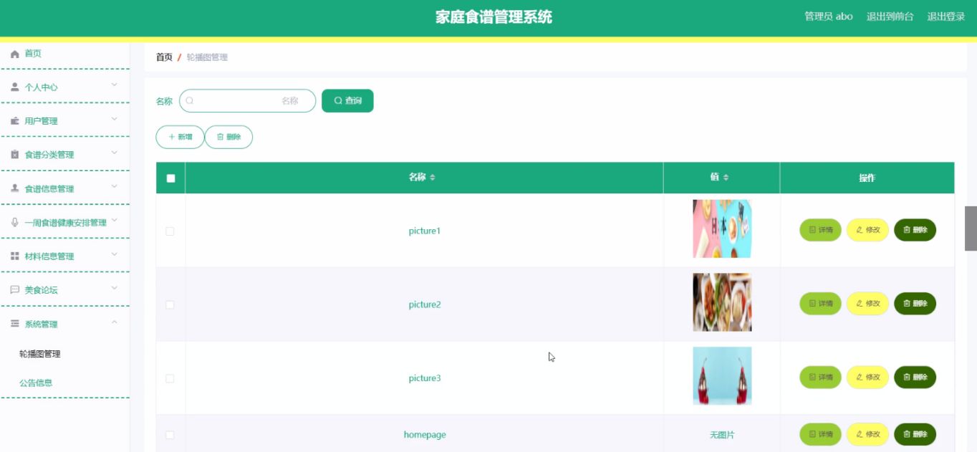Viewport: 977px width, 452px height.
Task: Expand the 美食论坛 menu chevron
Action: pos(114,288)
